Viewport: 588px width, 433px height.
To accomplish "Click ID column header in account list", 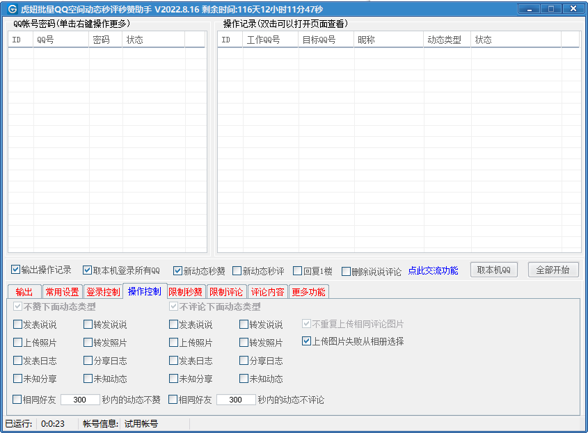I will click(x=21, y=40).
